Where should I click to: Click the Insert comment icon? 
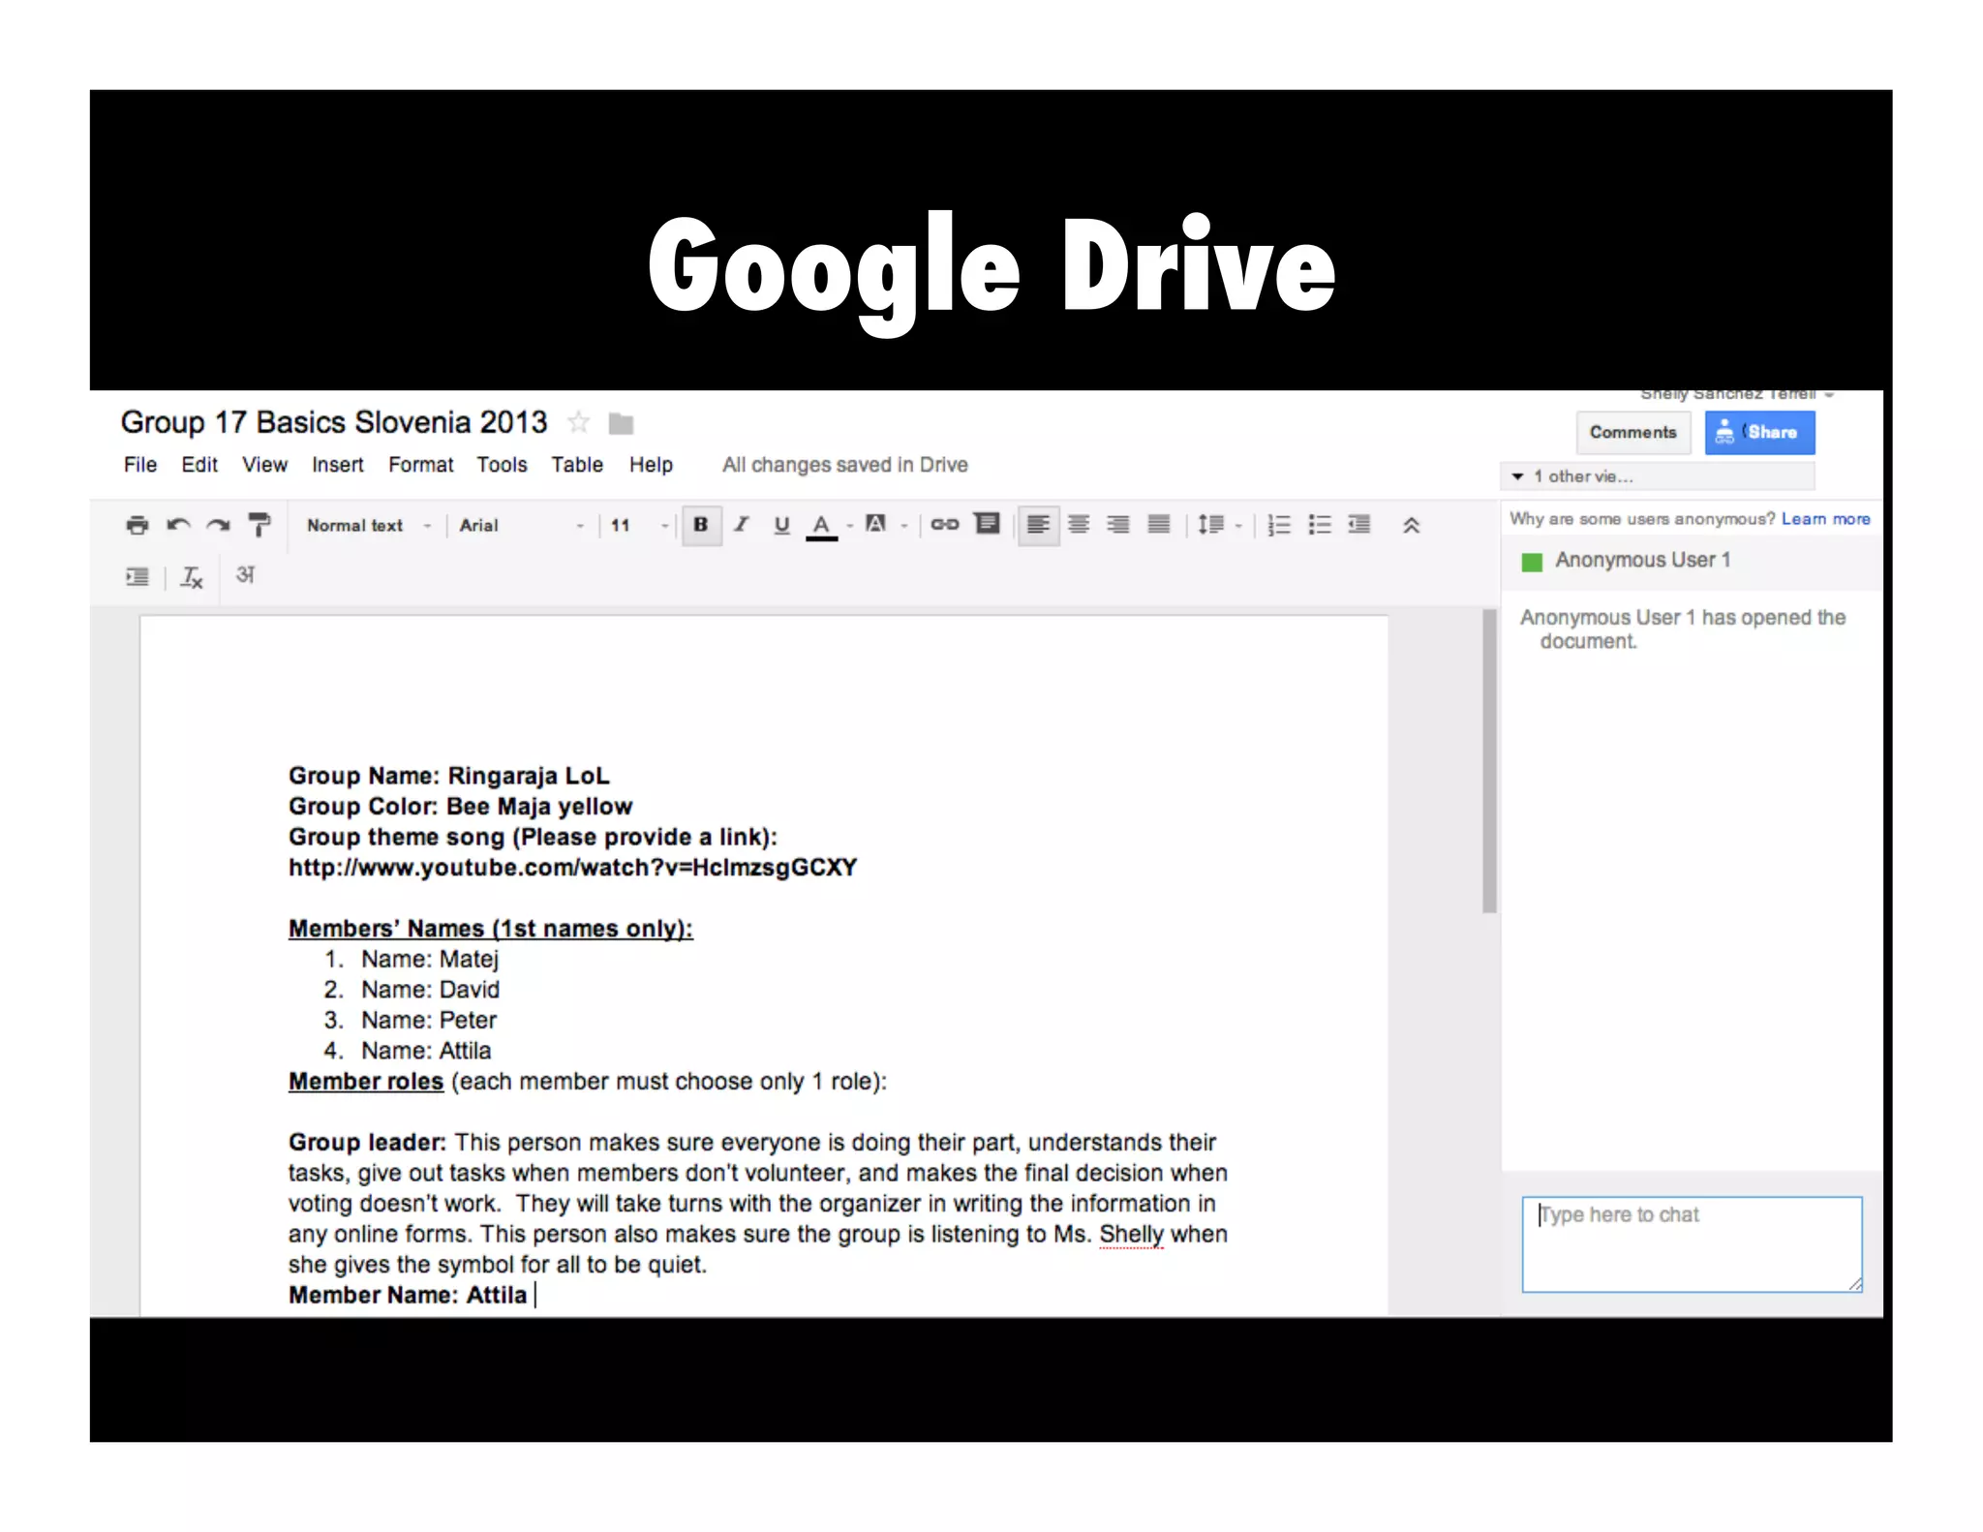tap(987, 524)
